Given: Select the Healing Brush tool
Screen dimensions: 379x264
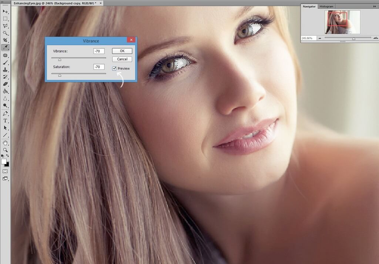Looking at the screenshot, I should pos(5,56).
